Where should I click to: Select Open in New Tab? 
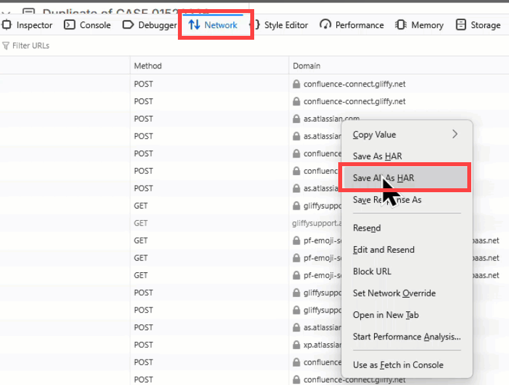pos(385,315)
